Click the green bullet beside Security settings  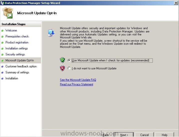click(2, 55)
